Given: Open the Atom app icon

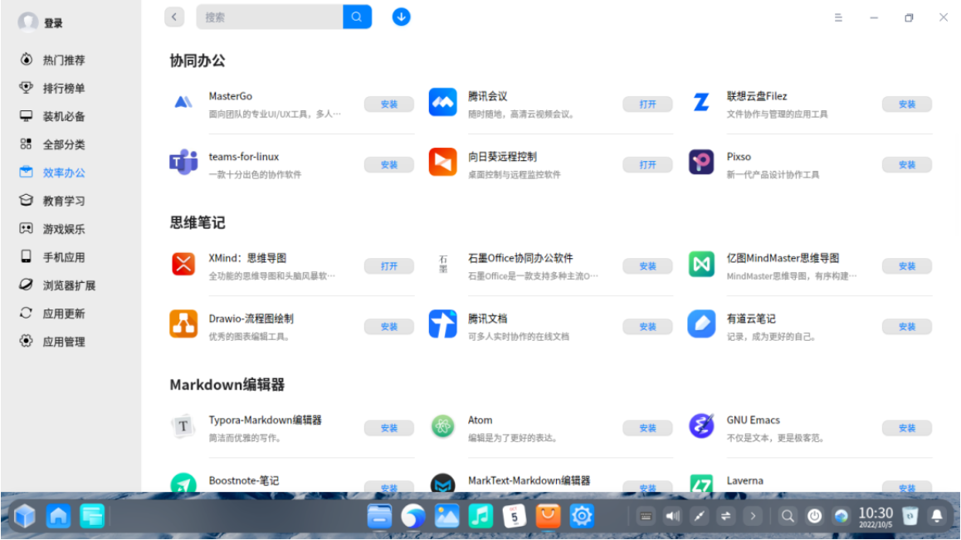Looking at the screenshot, I should 442,426.
